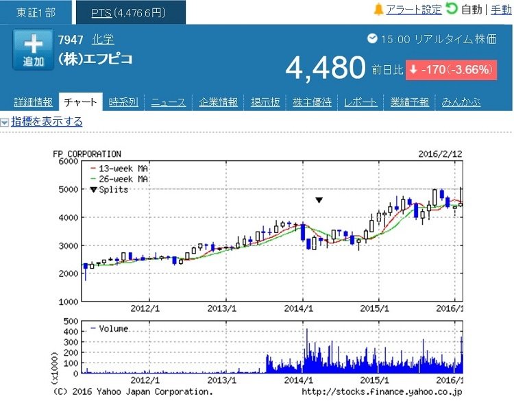This screenshot has width=514, height=403.
Task: Open the 詳細情報 tab
Action: 33,102
